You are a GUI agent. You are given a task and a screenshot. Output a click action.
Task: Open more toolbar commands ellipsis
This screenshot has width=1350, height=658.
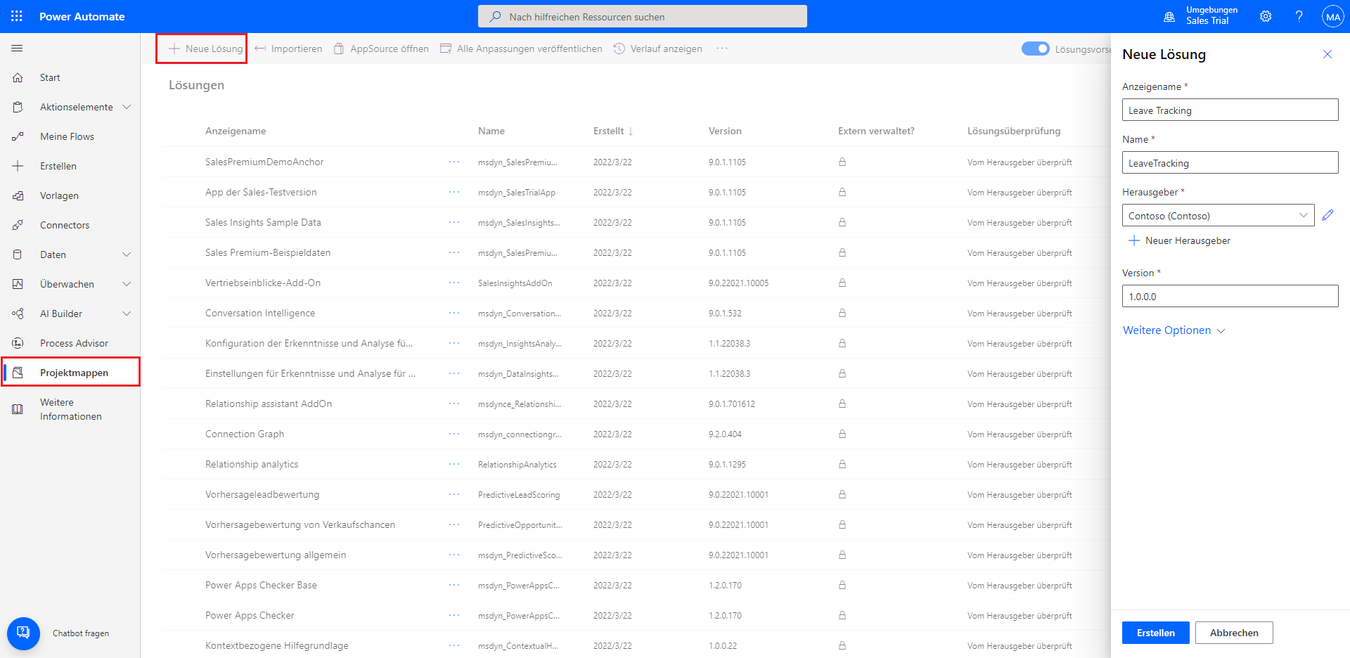point(722,49)
